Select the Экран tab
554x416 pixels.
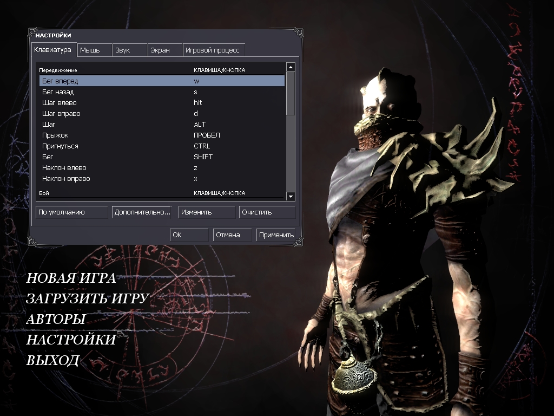point(164,50)
